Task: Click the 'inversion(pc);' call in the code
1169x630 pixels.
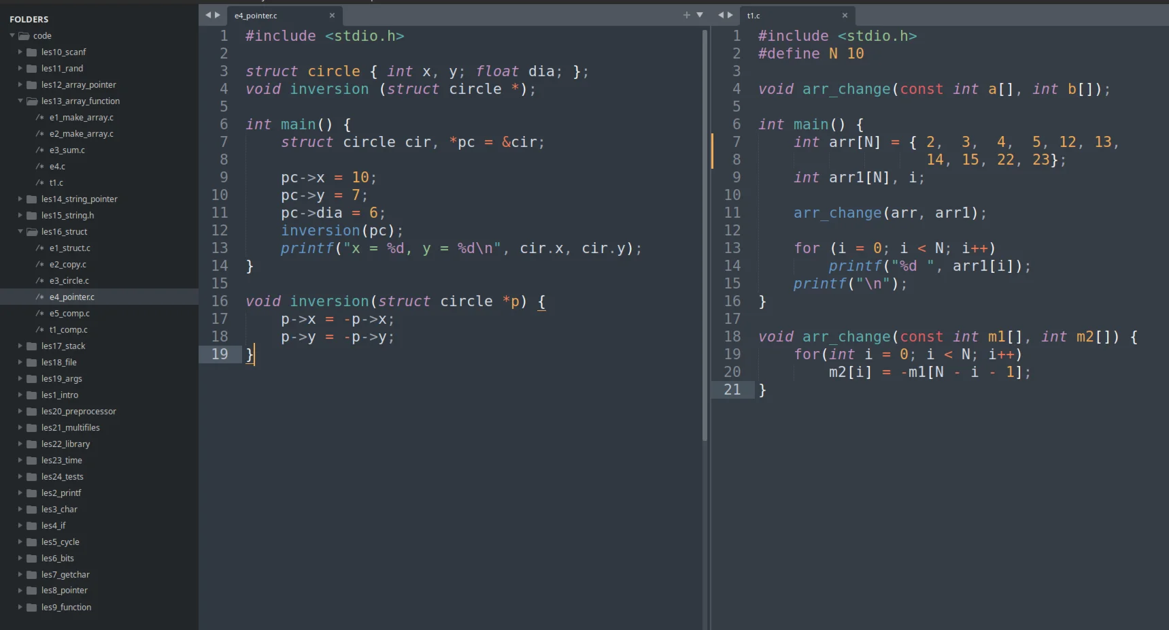Action: point(342,231)
